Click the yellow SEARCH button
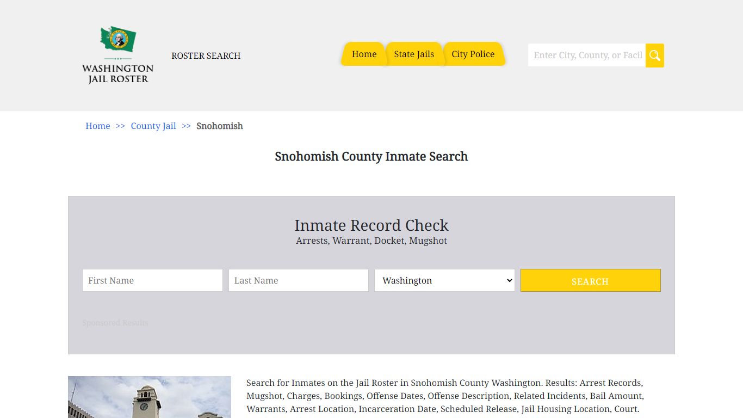The image size is (743, 418). pos(591,280)
